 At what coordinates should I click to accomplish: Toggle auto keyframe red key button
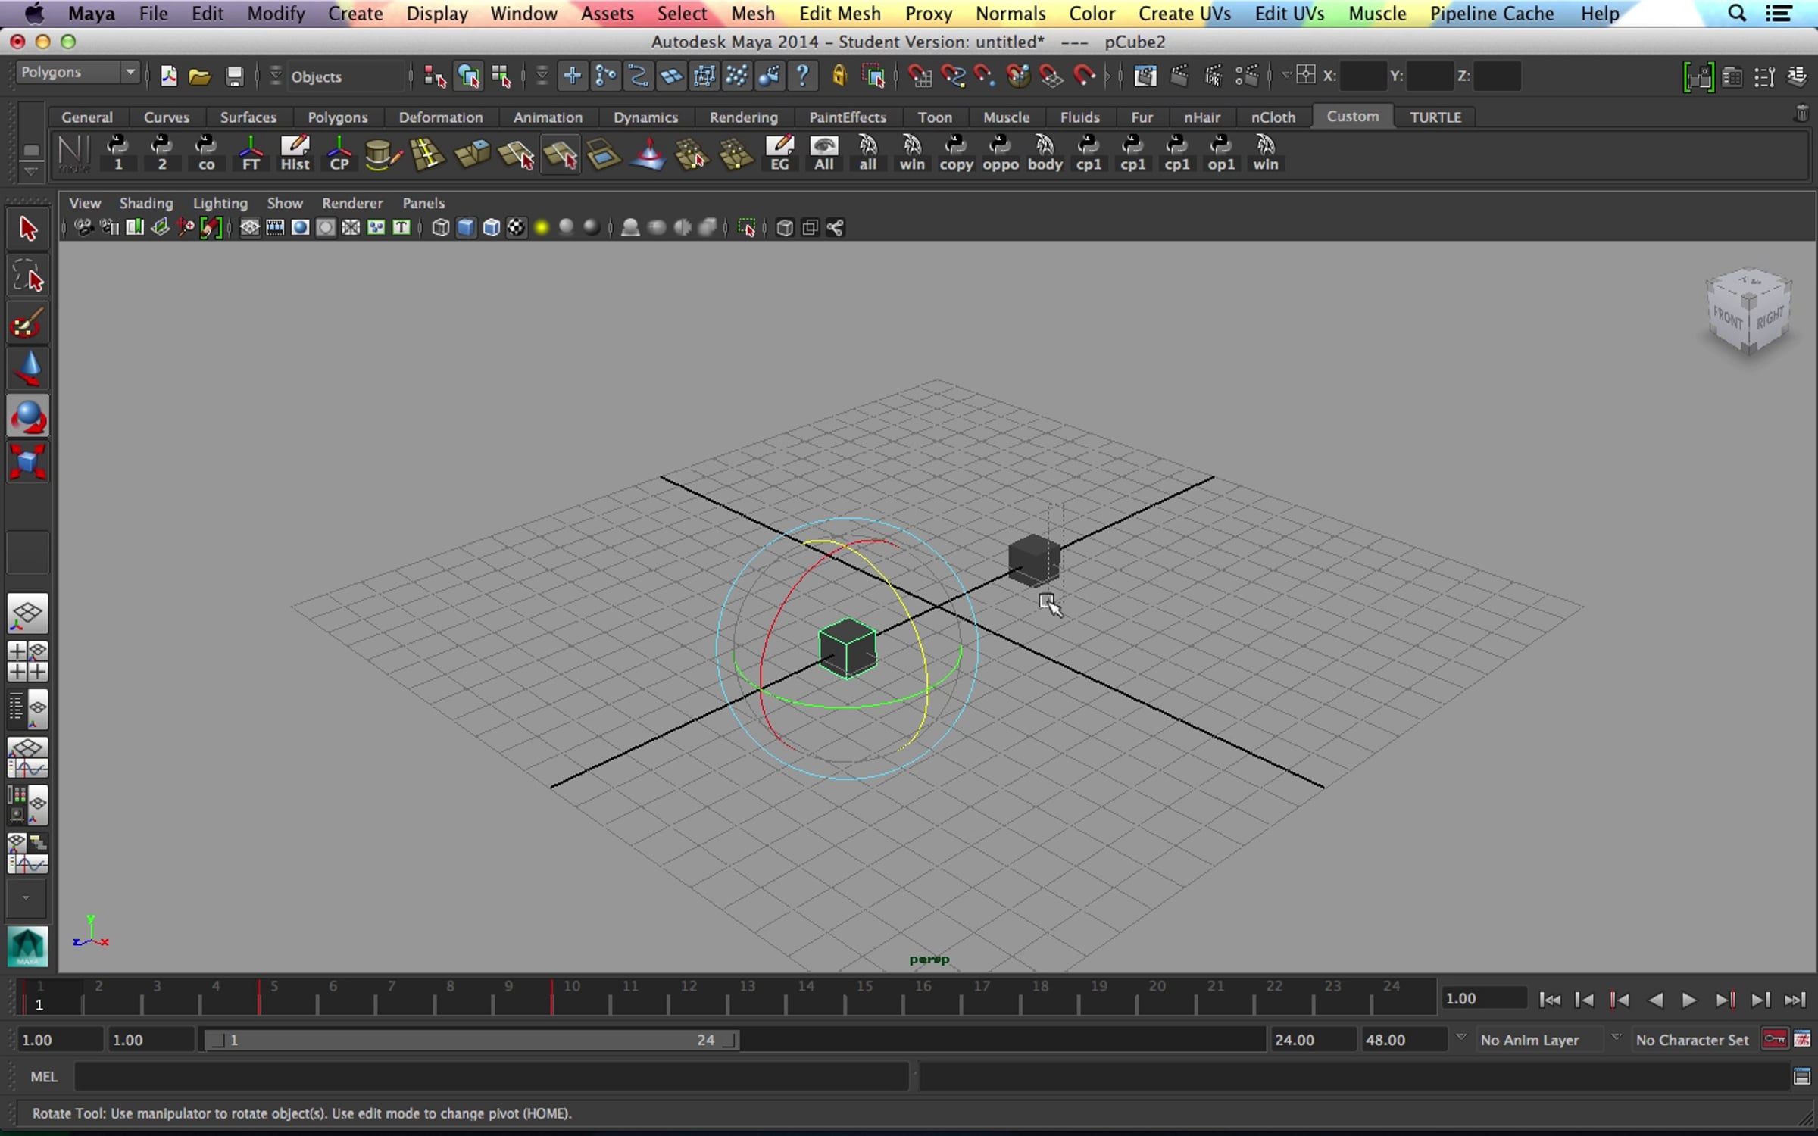pyautogui.click(x=1775, y=1039)
